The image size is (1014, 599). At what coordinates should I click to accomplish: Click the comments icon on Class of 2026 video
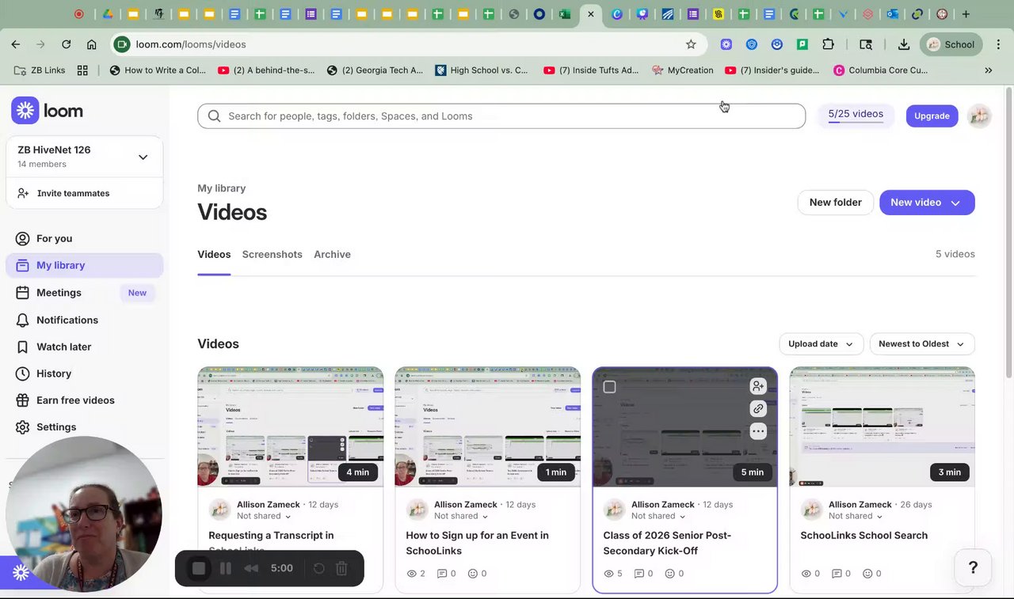[639, 574]
